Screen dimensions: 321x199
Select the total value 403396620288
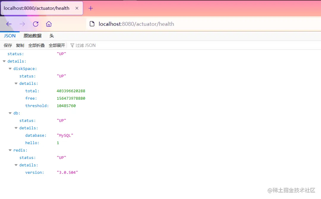tap(71, 91)
